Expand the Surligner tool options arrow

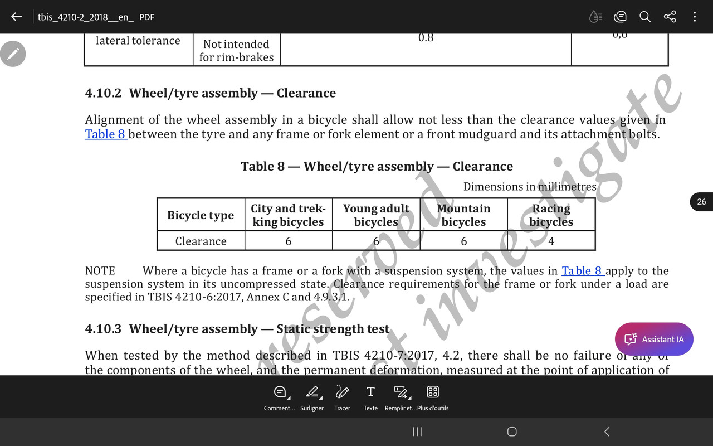pos(320,397)
